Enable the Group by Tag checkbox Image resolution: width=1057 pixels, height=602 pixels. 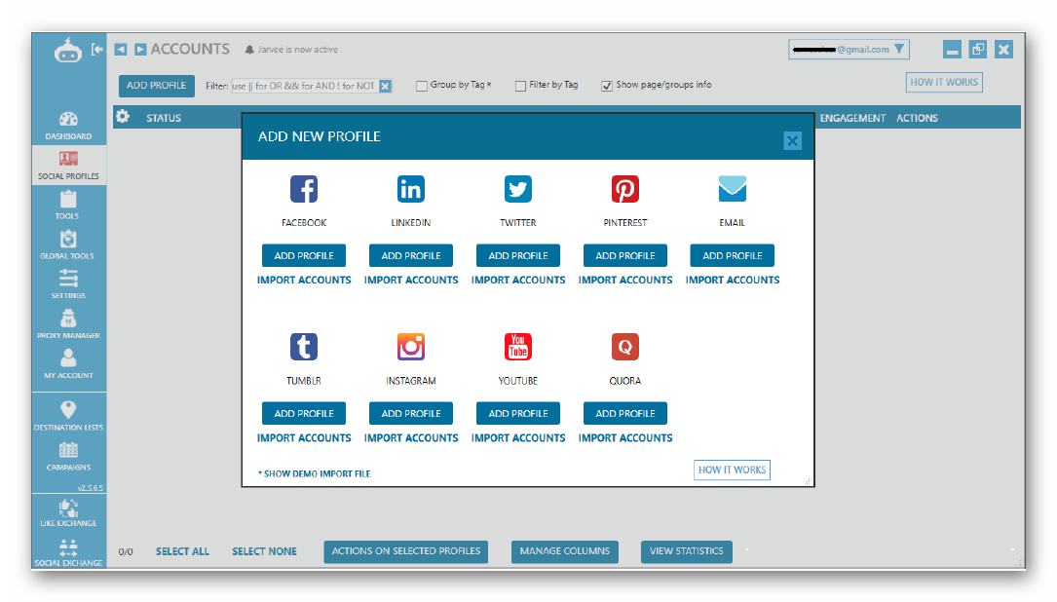(x=422, y=86)
